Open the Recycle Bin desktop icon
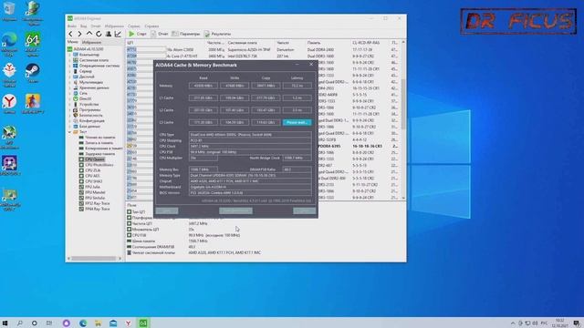This screenshot has width=584, height=328. (9, 11)
